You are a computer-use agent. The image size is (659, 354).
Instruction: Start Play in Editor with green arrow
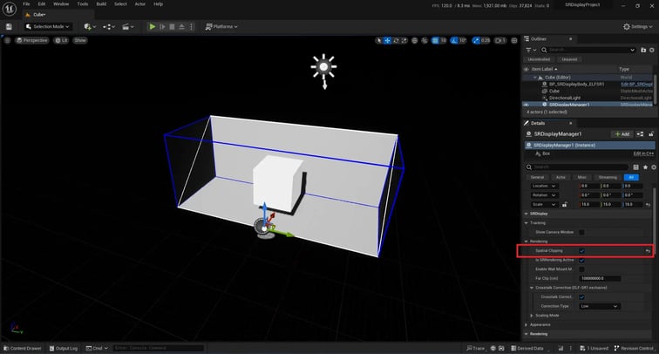(153, 26)
